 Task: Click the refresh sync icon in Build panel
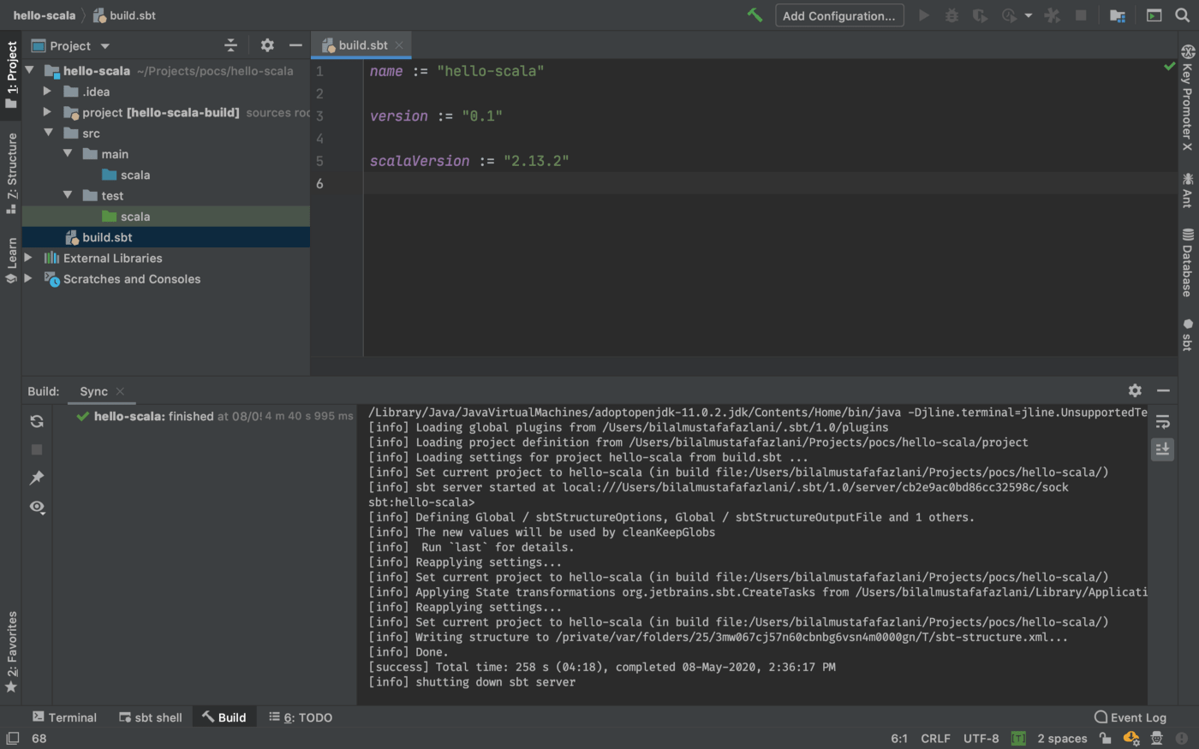(x=37, y=421)
